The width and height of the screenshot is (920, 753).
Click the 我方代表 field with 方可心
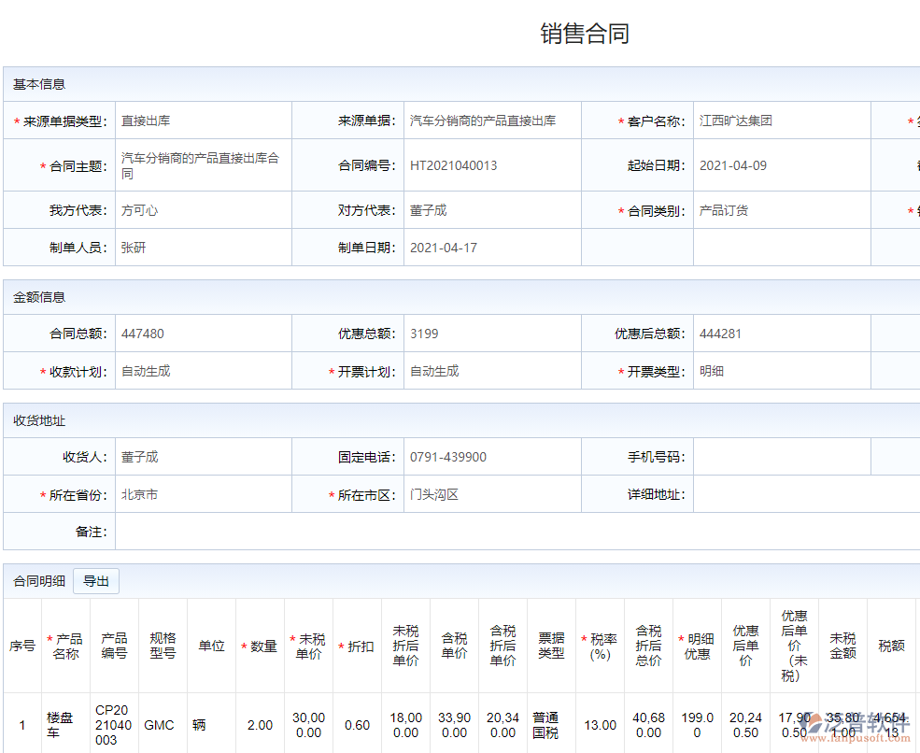click(x=203, y=210)
